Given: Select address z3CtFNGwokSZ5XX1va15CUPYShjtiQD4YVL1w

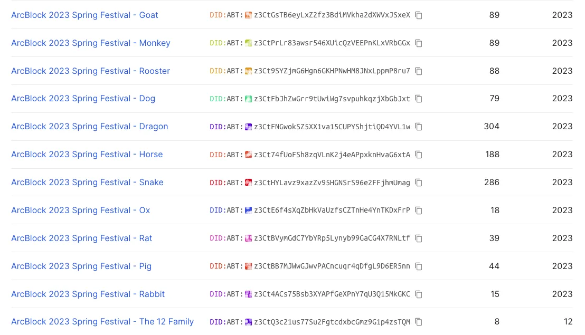Looking at the screenshot, I should click(x=332, y=127).
